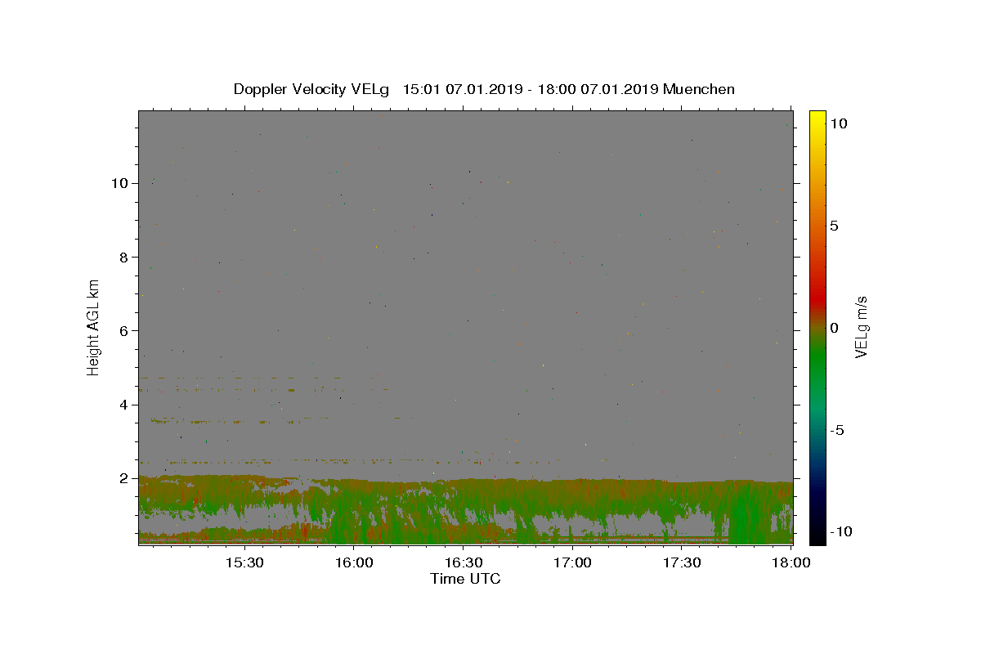Click the chart title 'Doppler Velocity VELg'
Viewport: 981px width, 654px height.
click(x=311, y=89)
